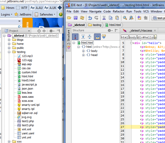Click div#hello in the editor breadcrumb
The height and width of the screenshot is (143, 165).
pos(145,37)
